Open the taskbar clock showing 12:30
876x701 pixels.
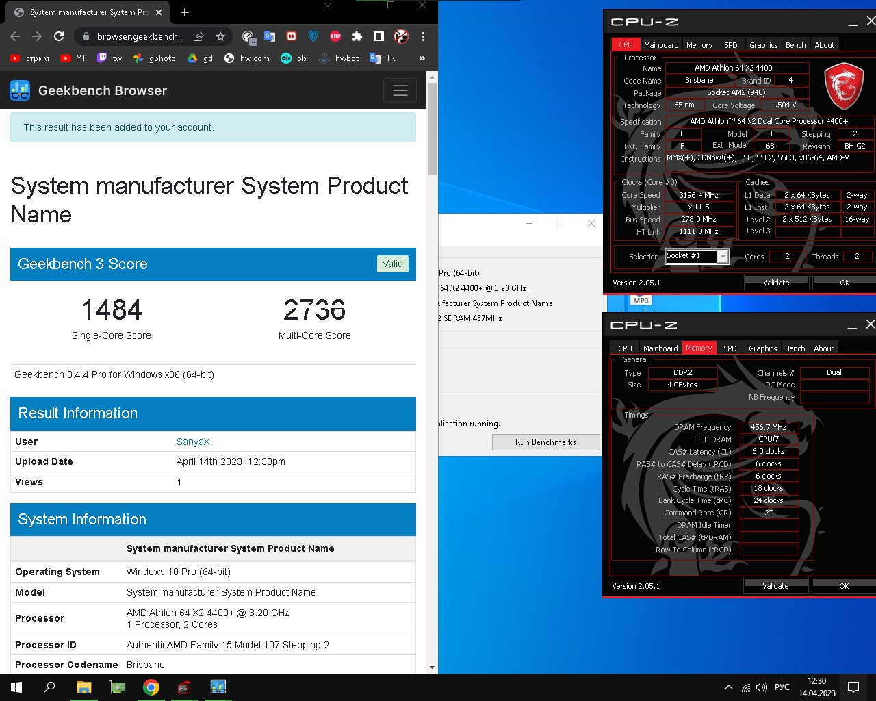817,687
